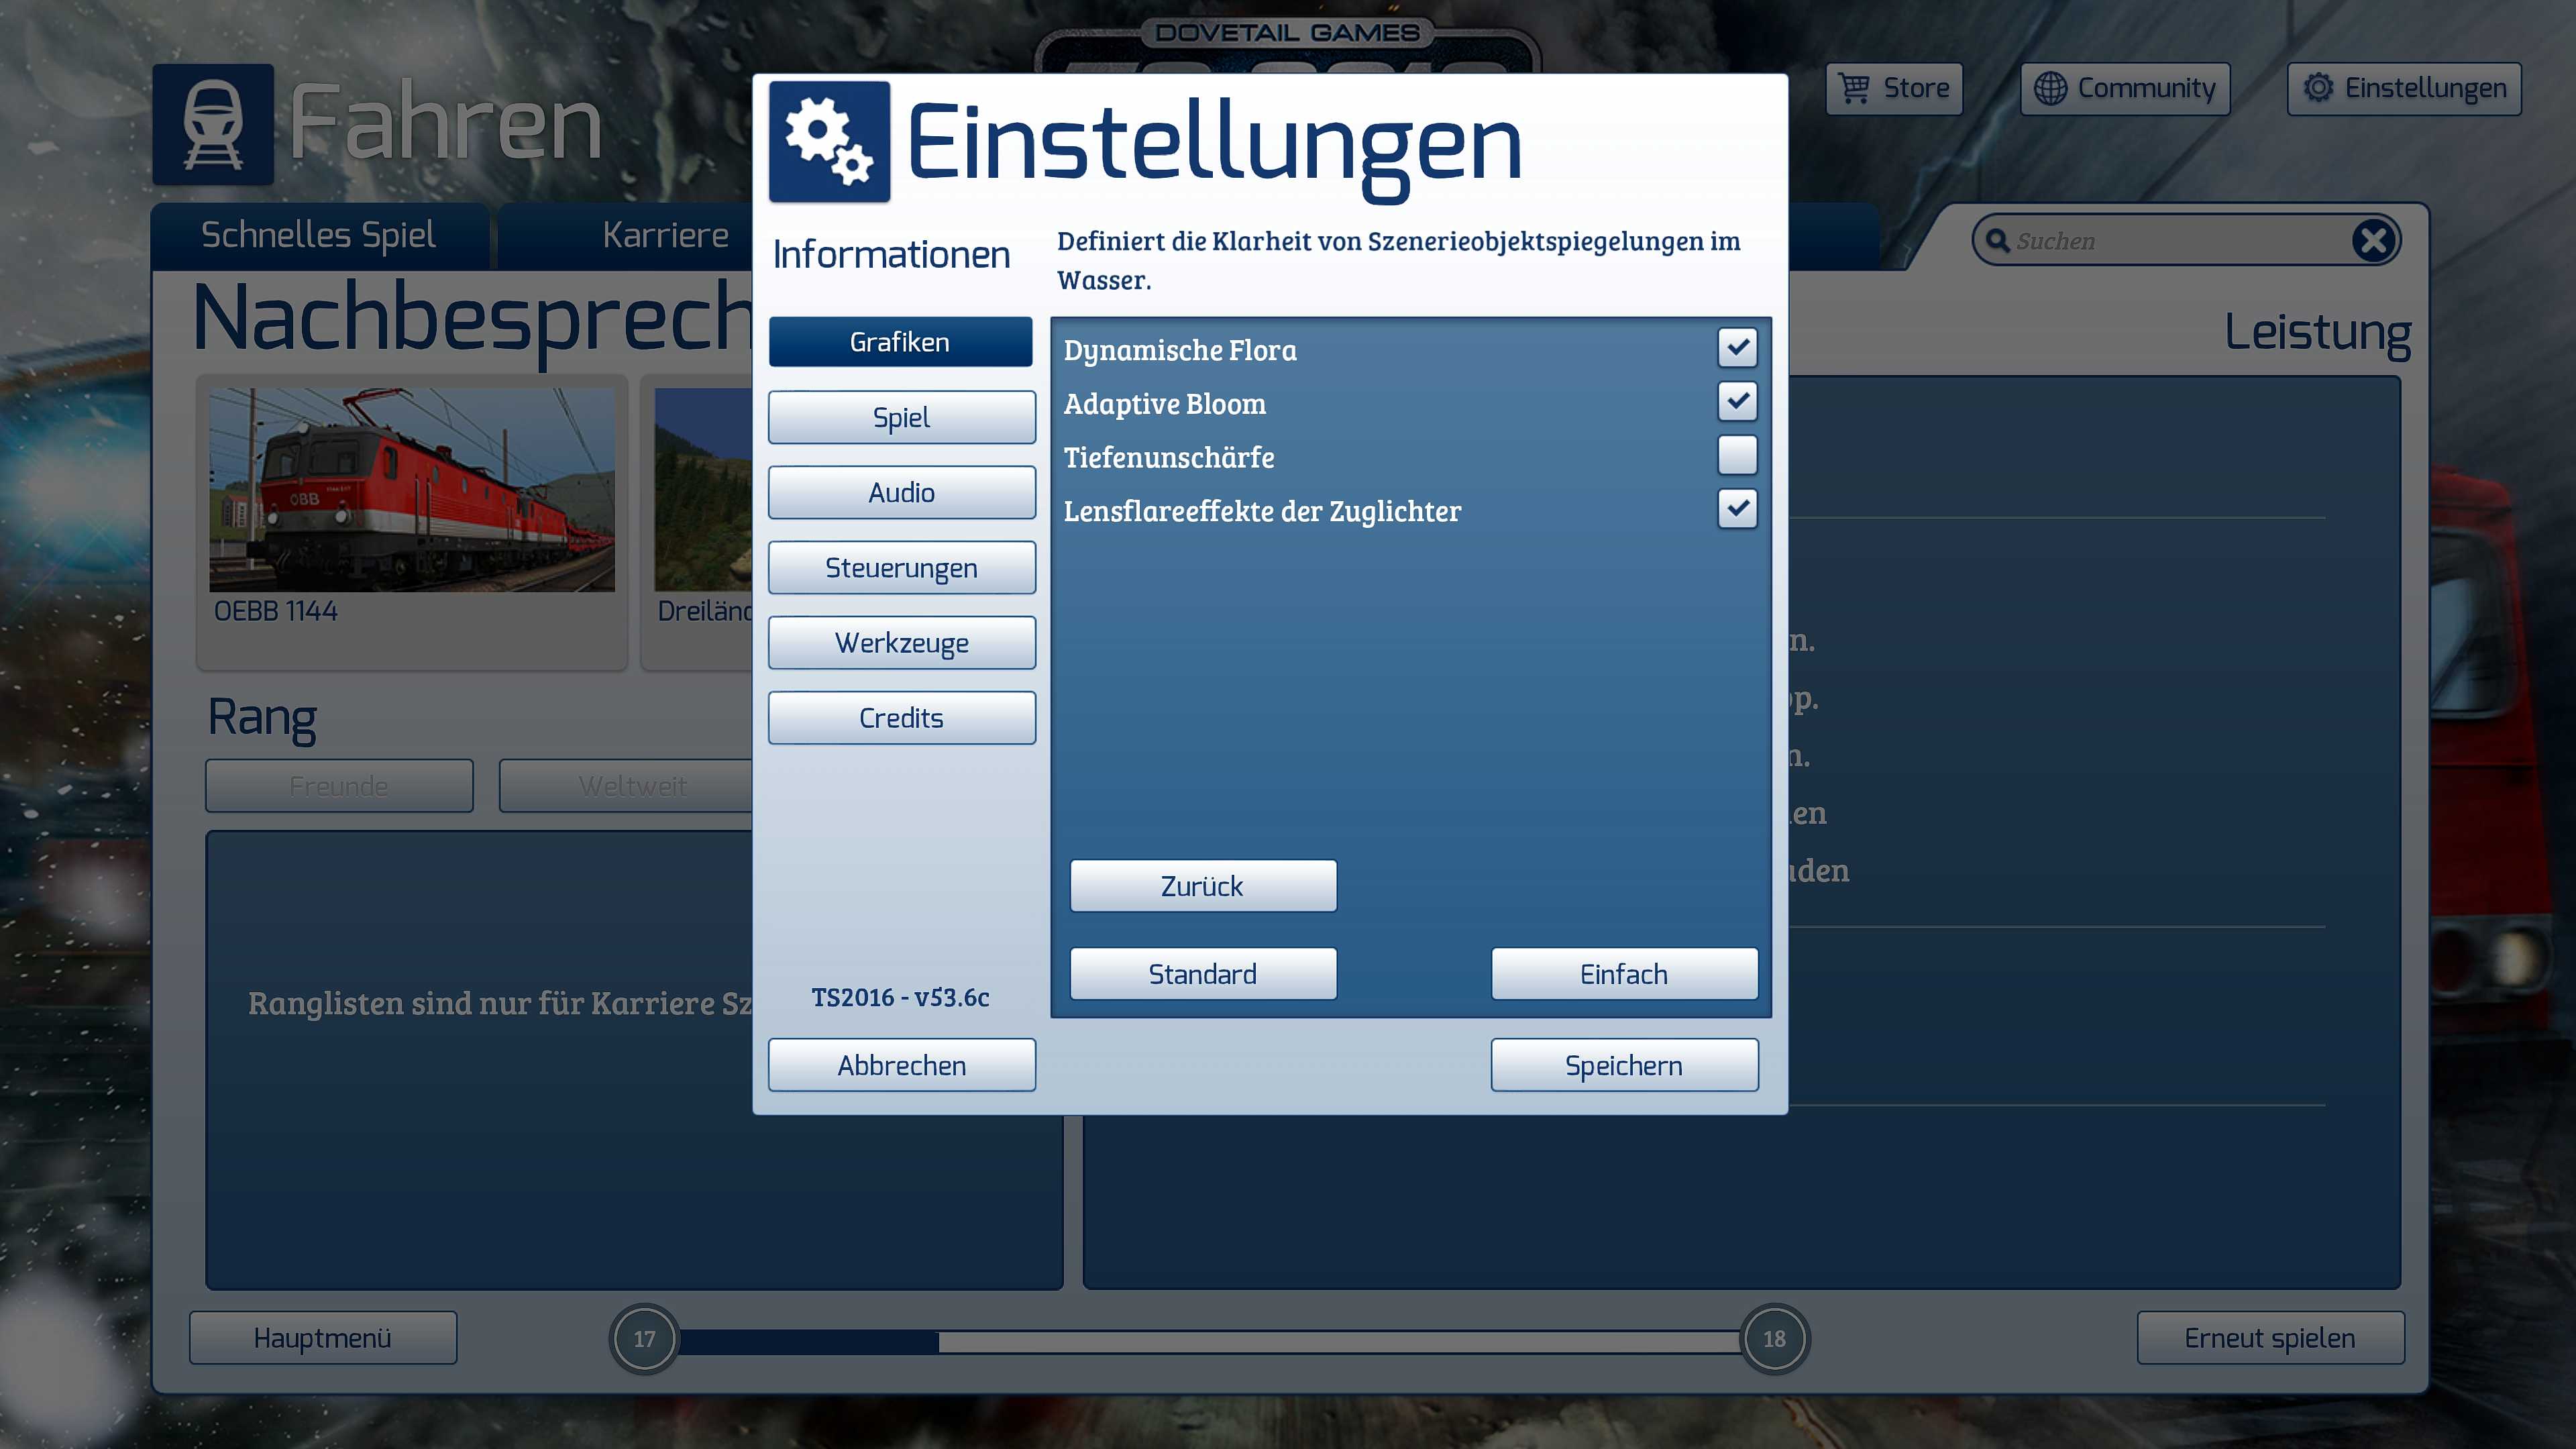Disable the Dynamische Flora checkbox

(x=1737, y=348)
